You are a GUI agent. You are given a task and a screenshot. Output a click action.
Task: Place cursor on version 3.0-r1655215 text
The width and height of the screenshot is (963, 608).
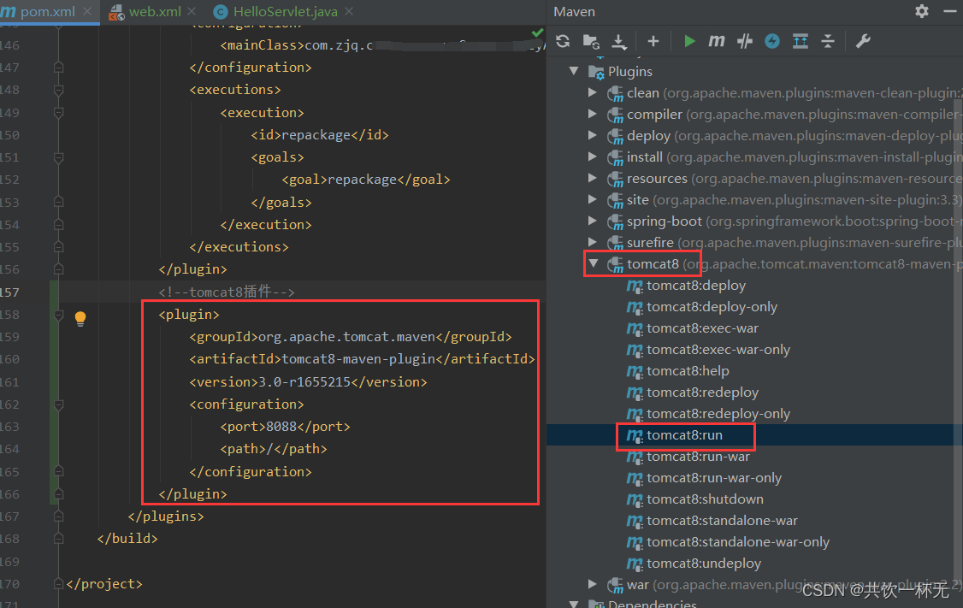point(304,381)
